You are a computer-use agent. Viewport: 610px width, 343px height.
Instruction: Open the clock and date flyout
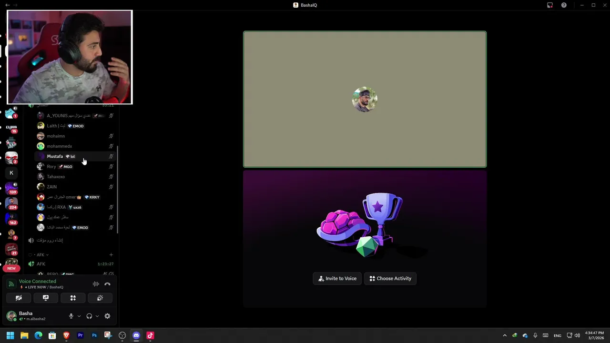tap(594, 335)
